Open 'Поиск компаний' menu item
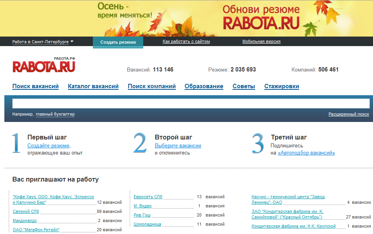Image resolution: width=373 pixels, height=234 pixels. pos(152,86)
